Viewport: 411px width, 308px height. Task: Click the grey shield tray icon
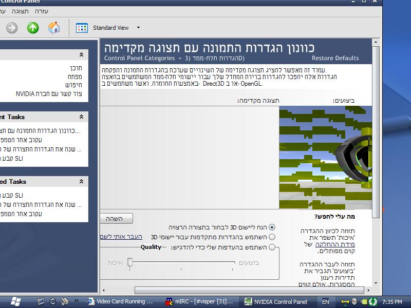click(x=354, y=302)
